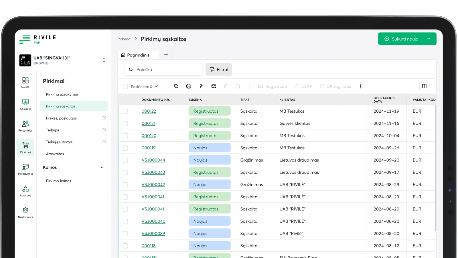The width and height of the screenshot is (458, 258).
Task: Open Nustatymai settings in the sidebar
Action: pos(25,213)
